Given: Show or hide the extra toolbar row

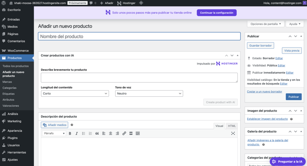Looking at the screenshot, I should tap(138, 133).
